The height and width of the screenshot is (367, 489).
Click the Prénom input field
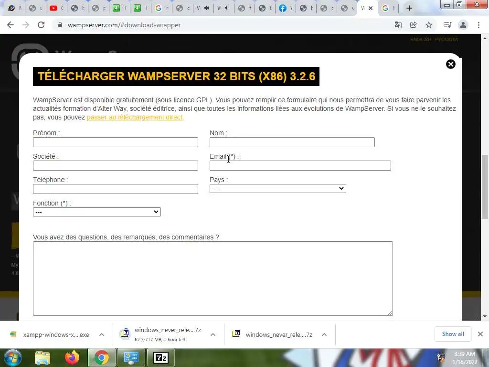pos(116,142)
